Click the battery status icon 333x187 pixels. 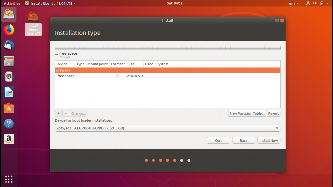pos(322,3)
